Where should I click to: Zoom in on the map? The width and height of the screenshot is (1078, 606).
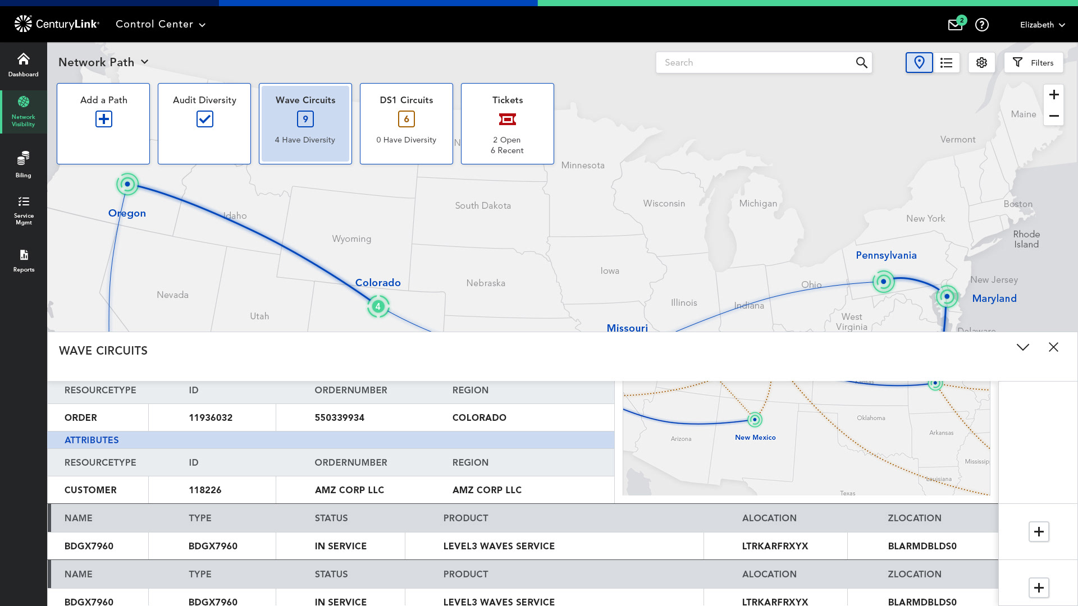(1054, 95)
